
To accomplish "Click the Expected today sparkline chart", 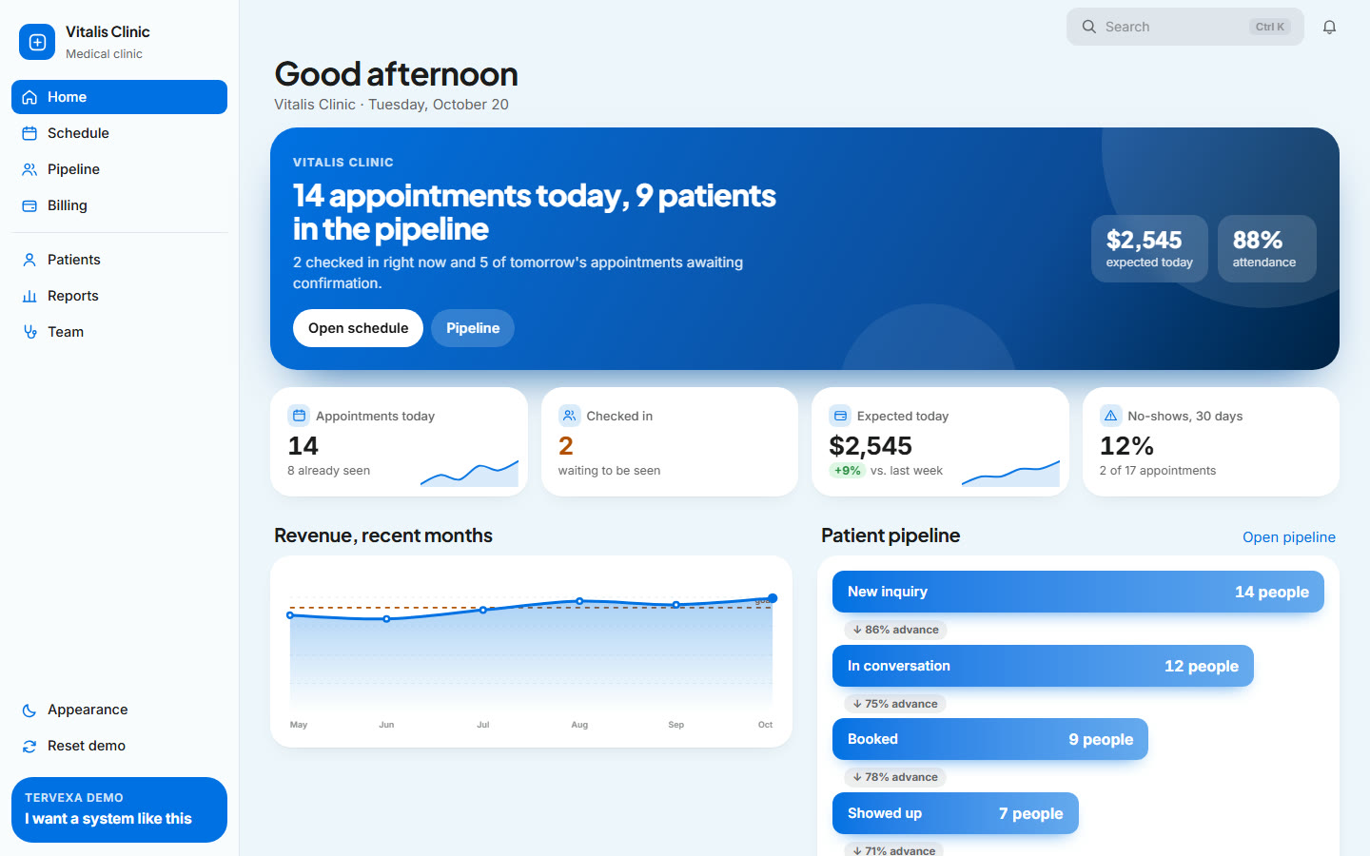I will tap(1010, 473).
